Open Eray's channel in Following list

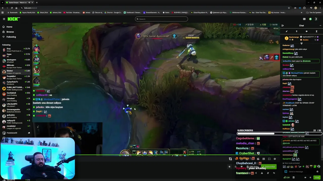16,50
